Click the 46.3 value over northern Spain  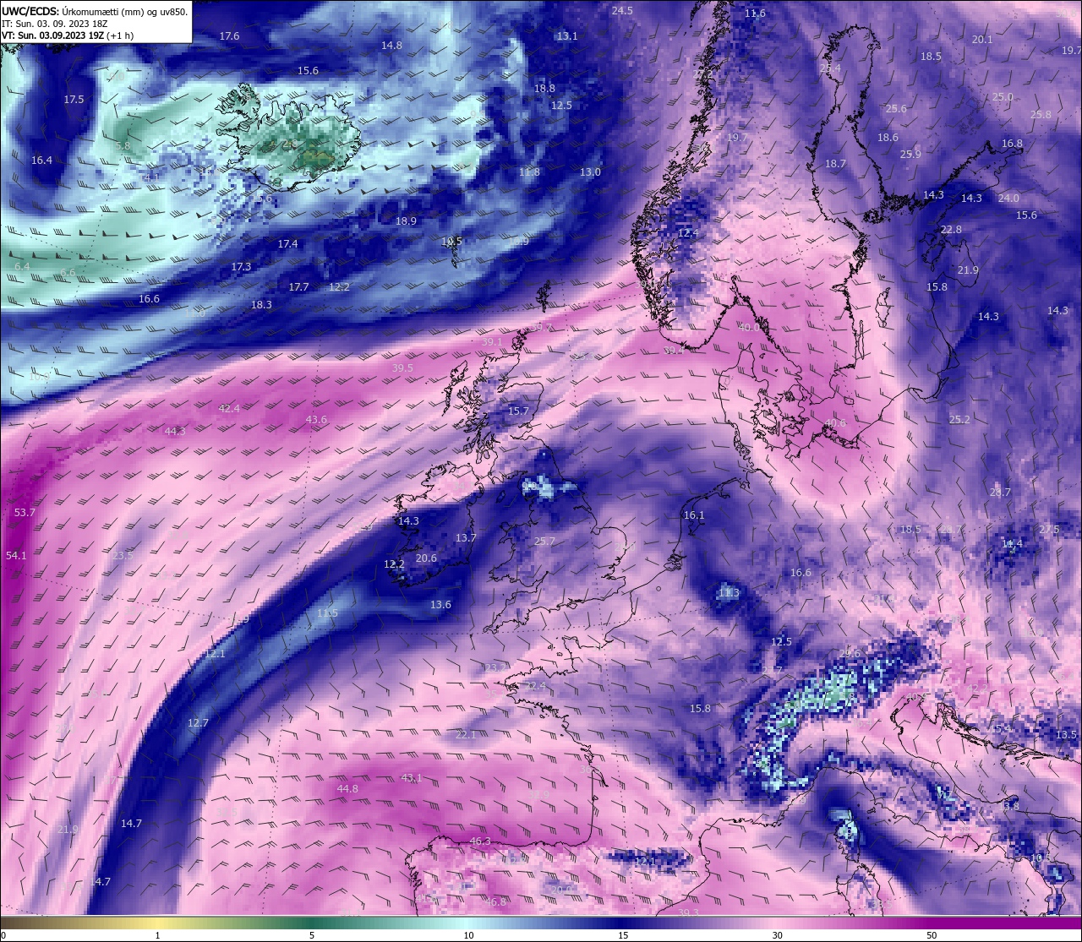pyautogui.click(x=480, y=841)
